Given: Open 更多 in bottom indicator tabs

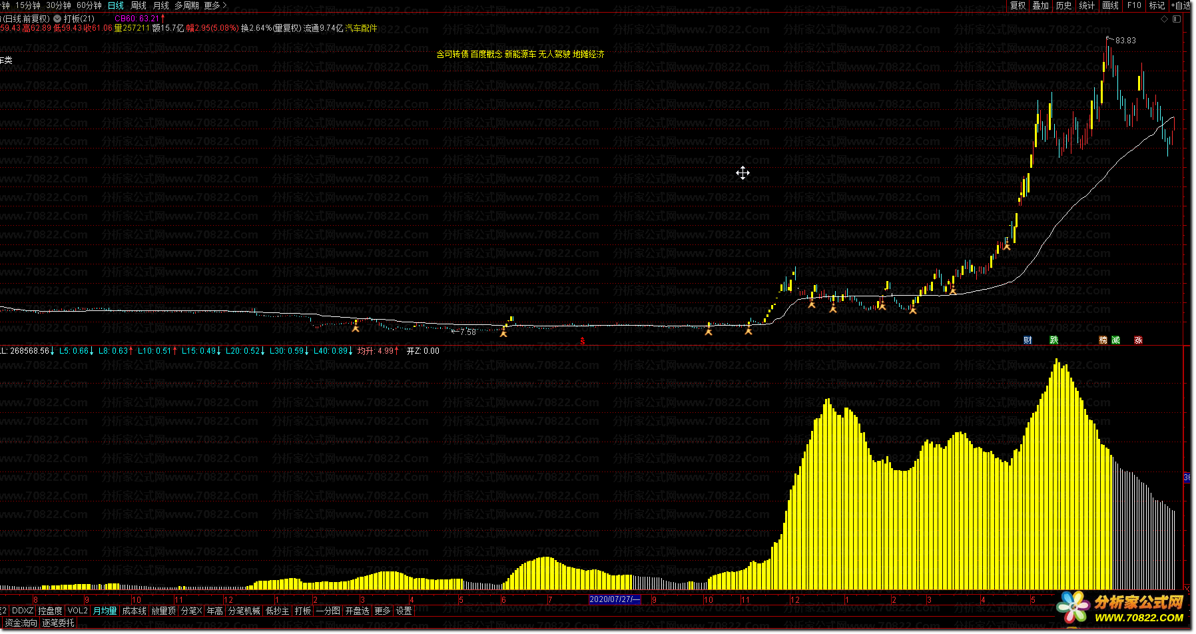Looking at the screenshot, I should [x=383, y=611].
